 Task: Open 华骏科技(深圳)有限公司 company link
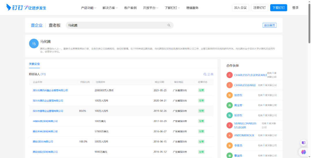[45, 121]
